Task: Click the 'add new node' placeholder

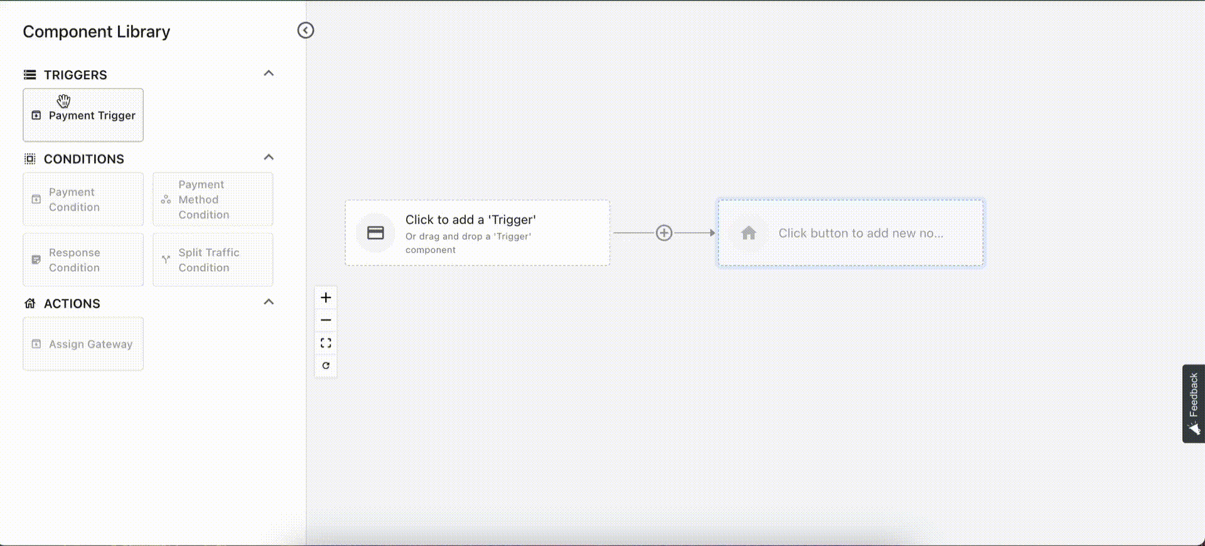Action: click(851, 233)
